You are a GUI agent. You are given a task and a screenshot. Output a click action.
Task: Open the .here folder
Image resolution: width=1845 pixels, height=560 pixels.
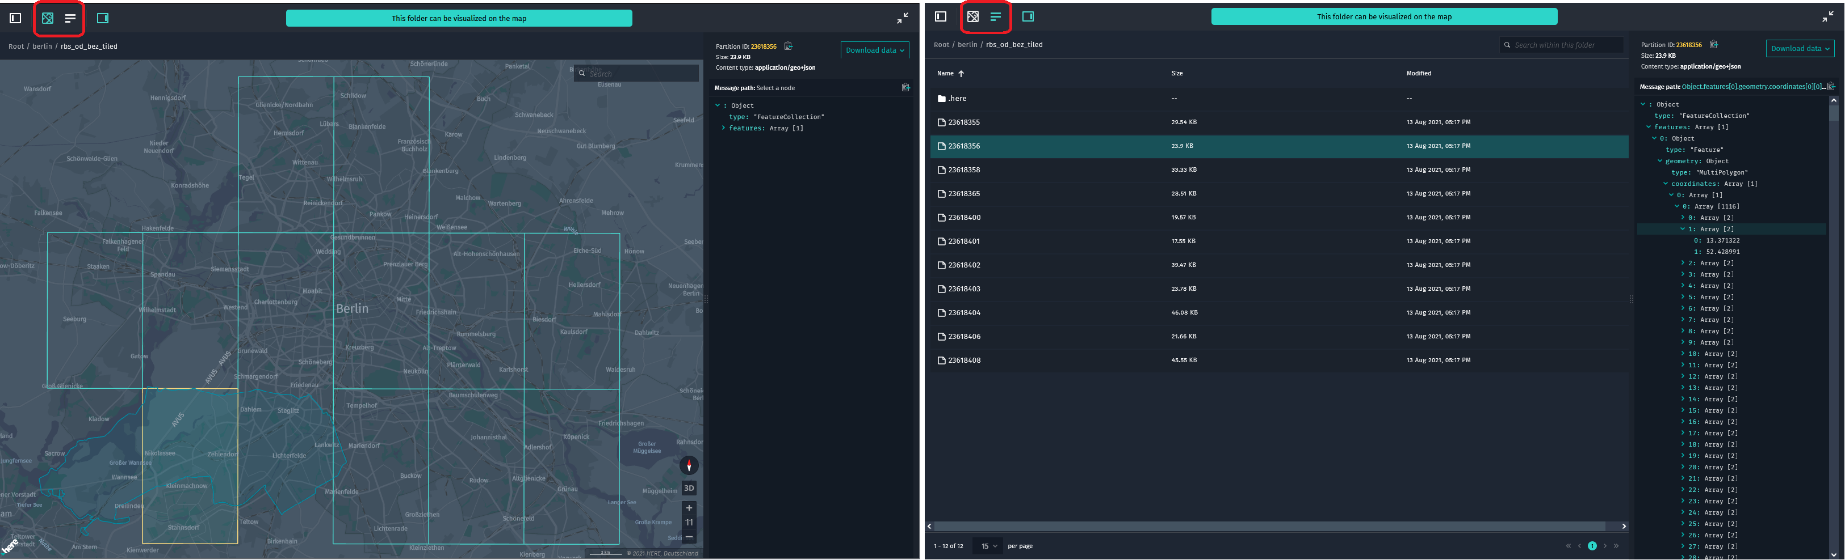(x=1279, y=99)
